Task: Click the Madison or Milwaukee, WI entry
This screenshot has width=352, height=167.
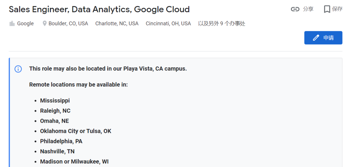Action: pos(74,161)
